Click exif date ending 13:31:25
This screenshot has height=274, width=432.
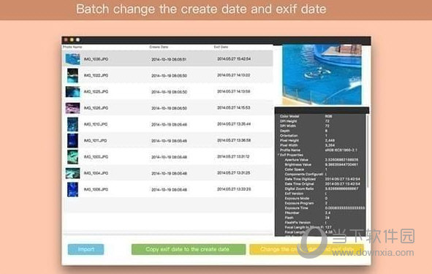click(x=234, y=173)
